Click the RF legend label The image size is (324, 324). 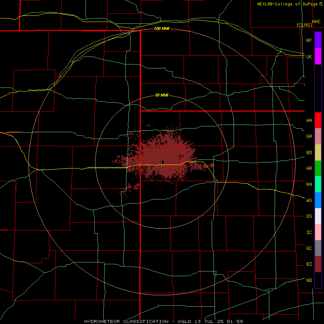coord(309,40)
